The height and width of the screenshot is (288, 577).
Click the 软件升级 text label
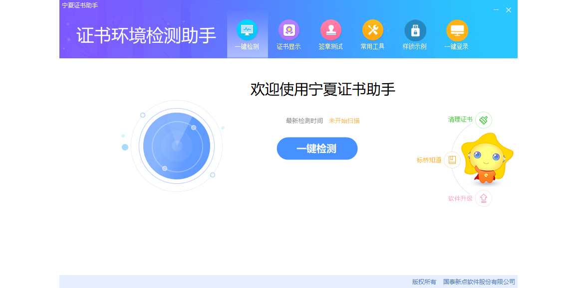(460, 198)
